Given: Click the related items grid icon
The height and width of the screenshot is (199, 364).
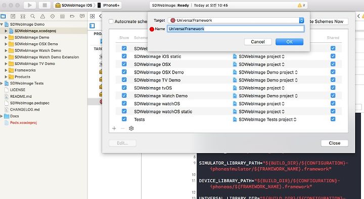Looking at the screenshot, I should click(x=92, y=16).
